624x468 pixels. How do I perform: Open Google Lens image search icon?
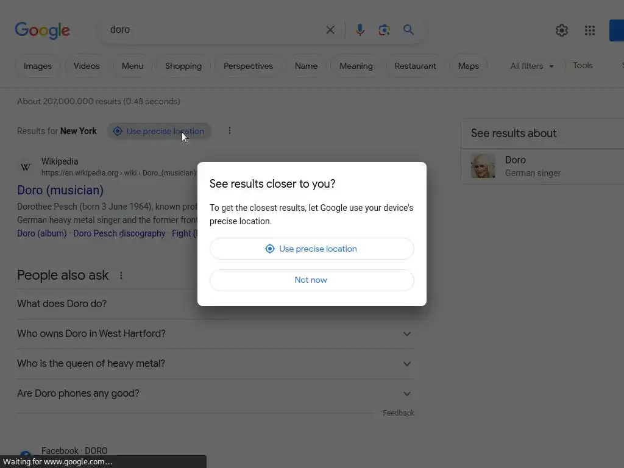tap(384, 30)
